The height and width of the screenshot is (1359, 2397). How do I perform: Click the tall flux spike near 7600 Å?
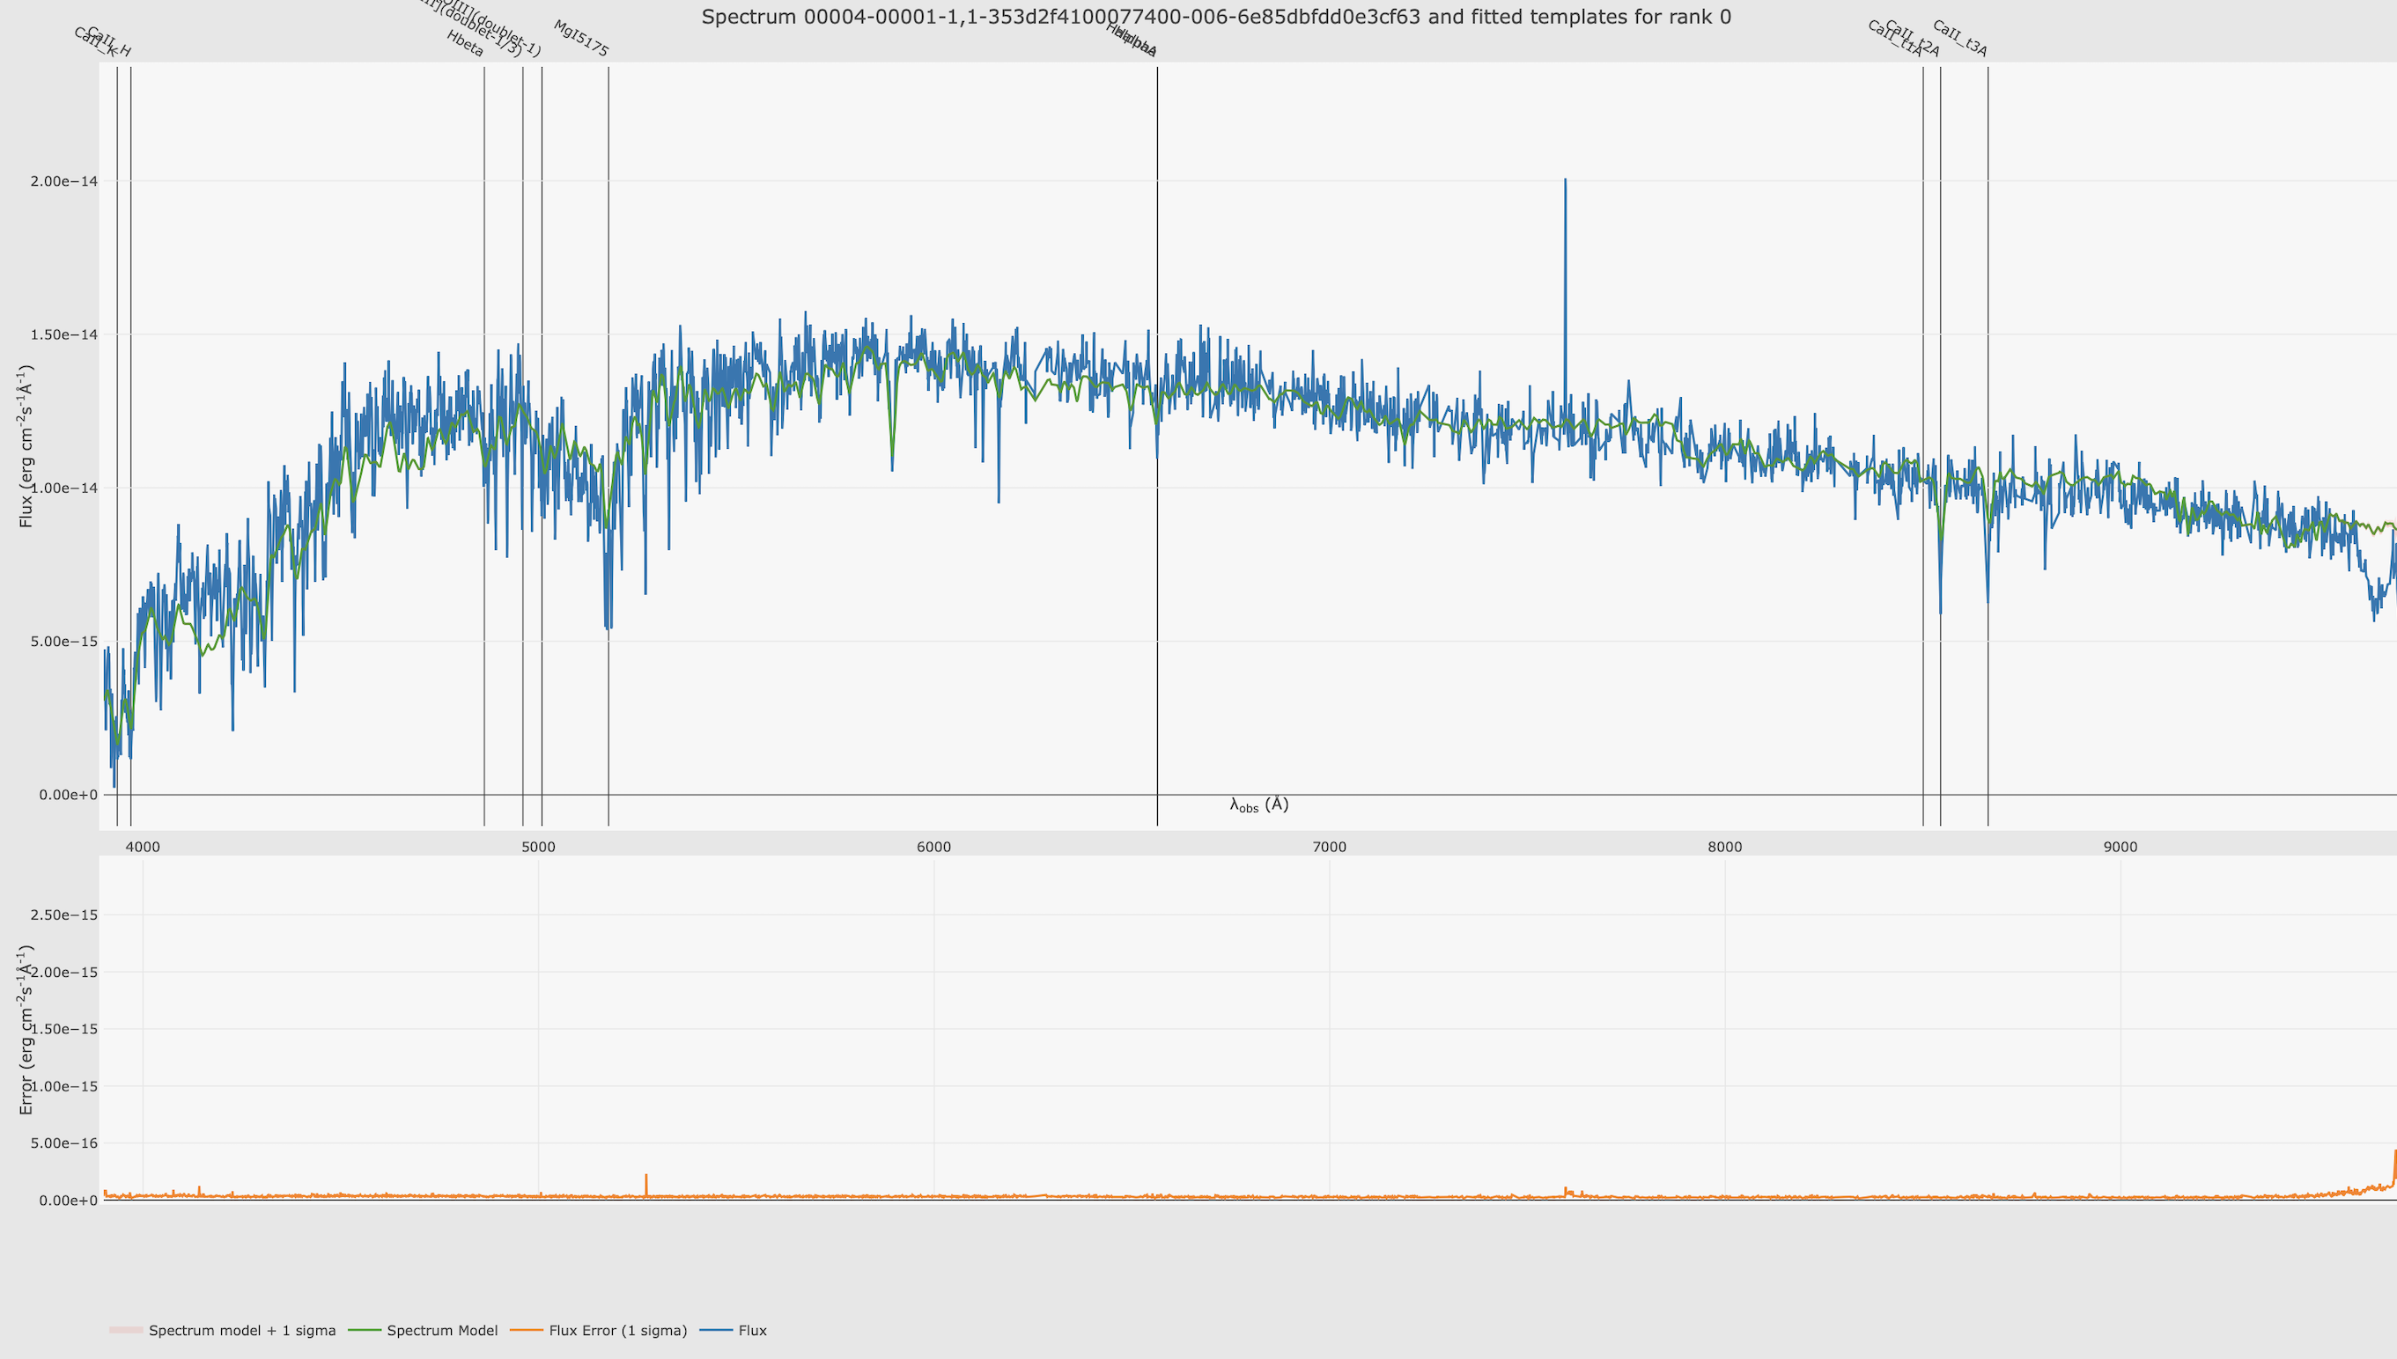click(x=1565, y=243)
